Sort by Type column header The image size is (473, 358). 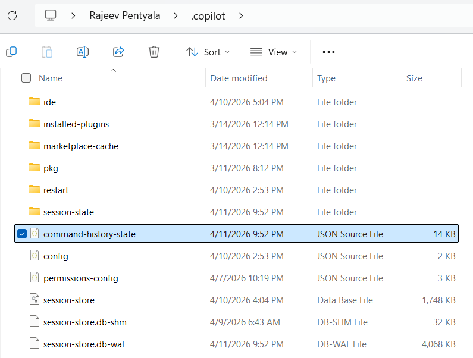coord(326,78)
